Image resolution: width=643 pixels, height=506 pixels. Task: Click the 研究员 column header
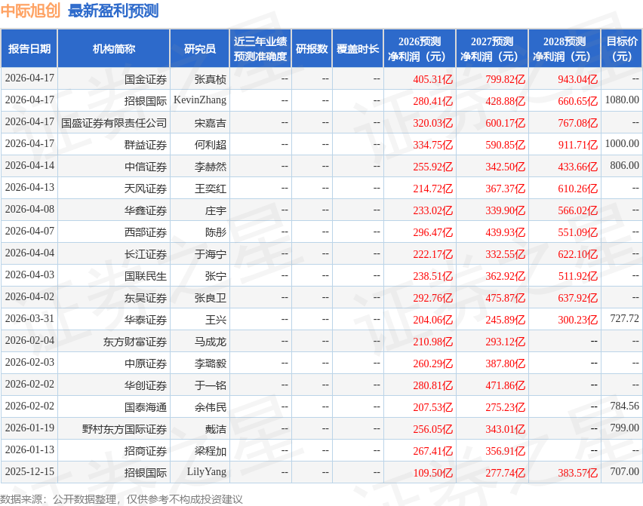coord(200,48)
